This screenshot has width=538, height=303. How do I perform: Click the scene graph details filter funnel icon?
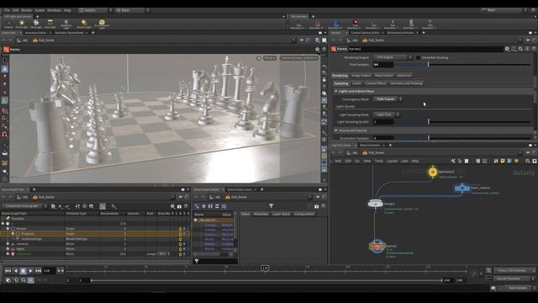click(271, 206)
